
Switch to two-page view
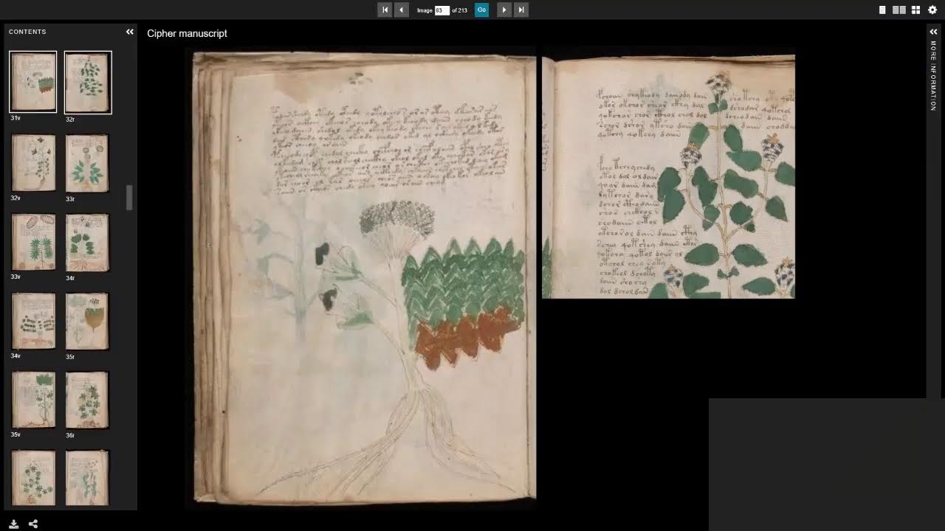pos(899,10)
